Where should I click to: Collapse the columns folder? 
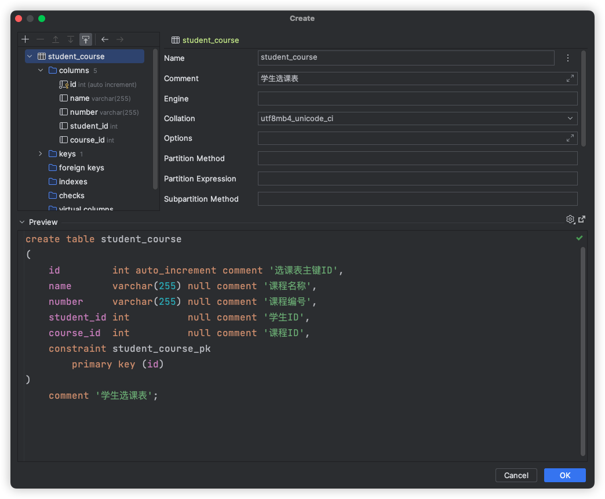click(41, 70)
